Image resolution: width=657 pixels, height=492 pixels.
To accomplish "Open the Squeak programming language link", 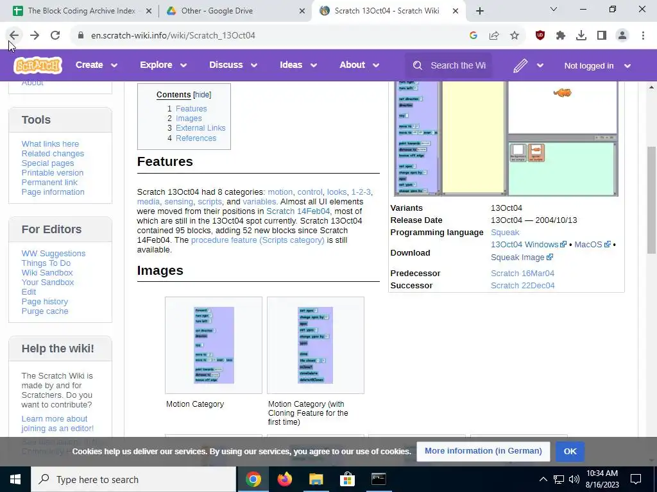I will (505, 232).
